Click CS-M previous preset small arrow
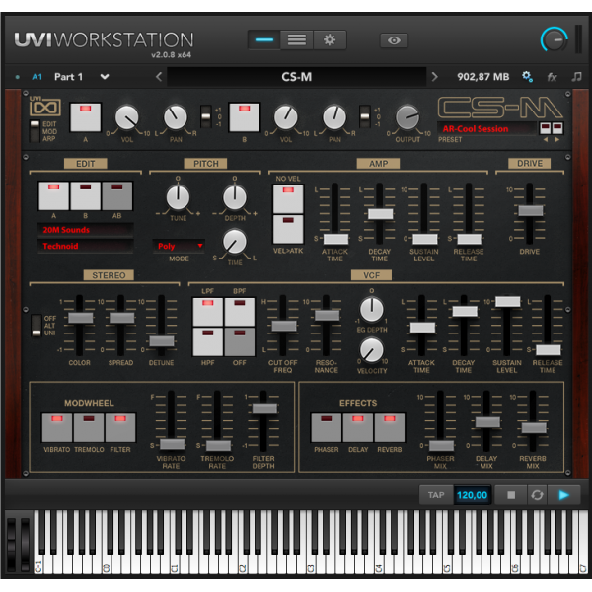 point(546,140)
